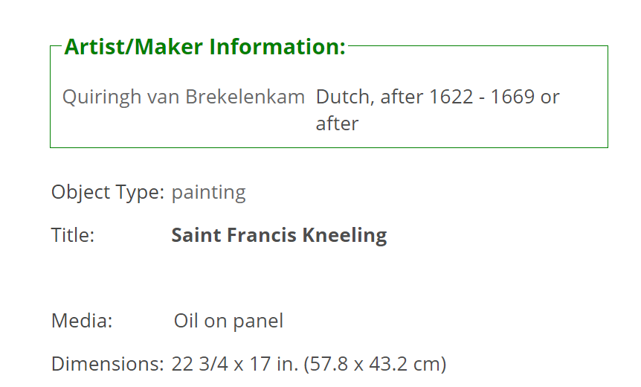Click the word 'after' on second line
The height and width of the screenshot is (387, 641).
click(337, 124)
